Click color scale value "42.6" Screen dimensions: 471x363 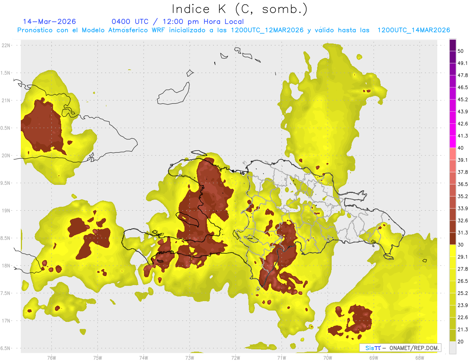coord(463,124)
